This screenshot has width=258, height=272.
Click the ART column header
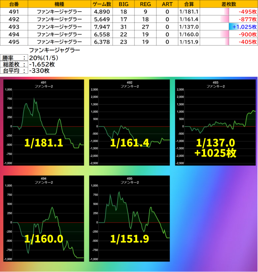pyautogui.click(x=167, y=4)
